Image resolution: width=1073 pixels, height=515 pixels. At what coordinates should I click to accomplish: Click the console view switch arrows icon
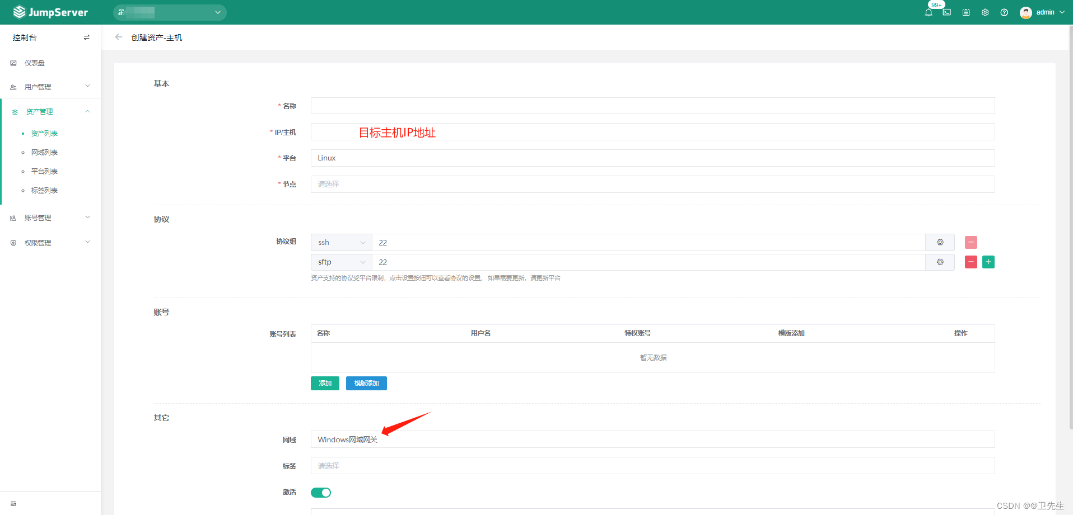pyautogui.click(x=86, y=37)
